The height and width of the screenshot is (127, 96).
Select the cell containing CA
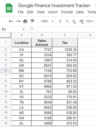click(x=21, y=50)
